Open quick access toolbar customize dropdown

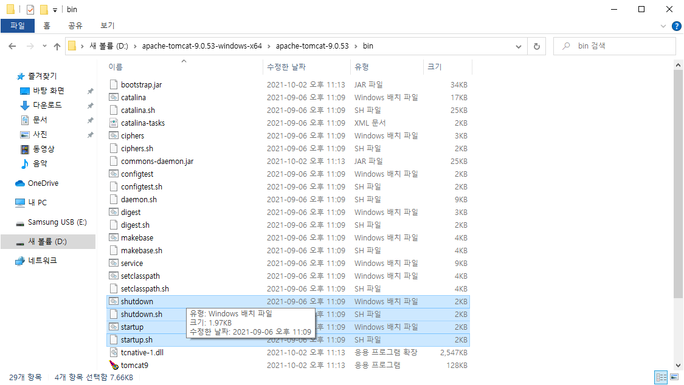pyautogui.click(x=55, y=10)
